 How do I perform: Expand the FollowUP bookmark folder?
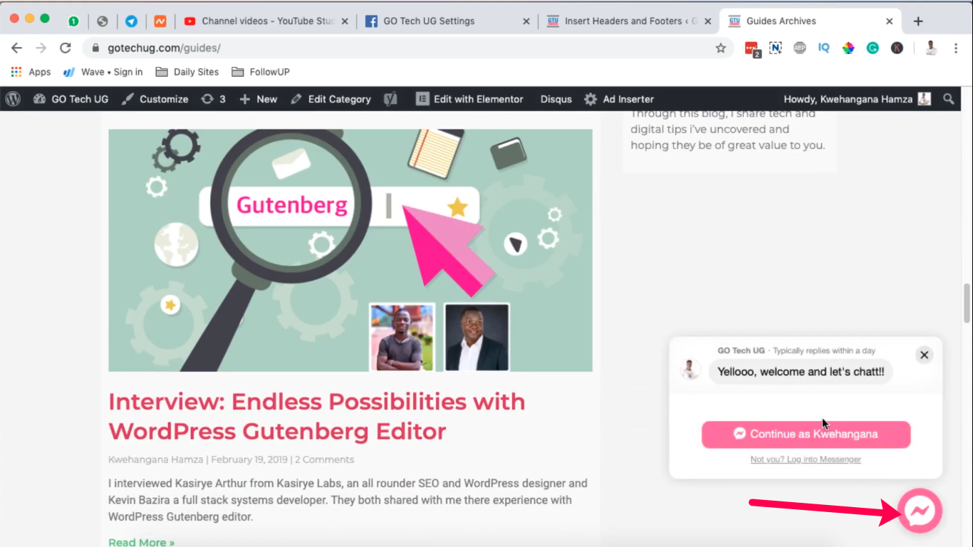click(x=260, y=72)
